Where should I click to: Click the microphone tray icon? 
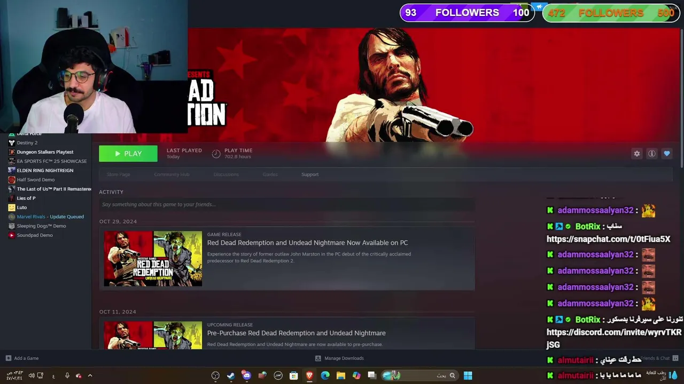click(x=67, y=375)
